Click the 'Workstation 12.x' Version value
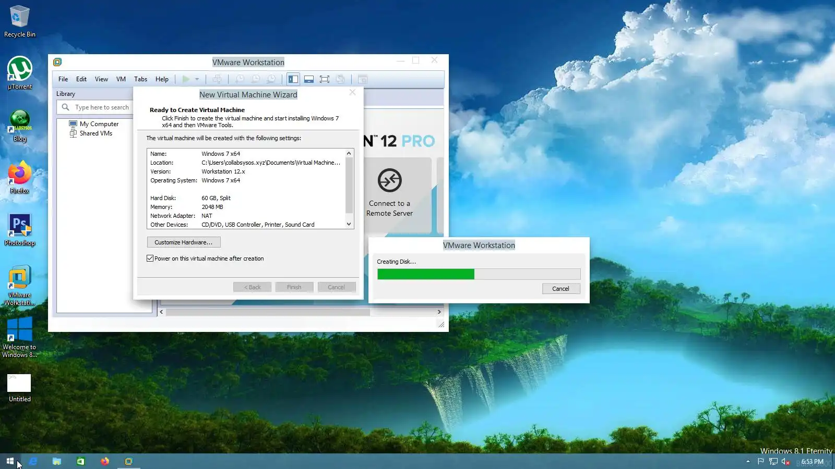Viewport: 835px width, 469px height. (223, 171)
